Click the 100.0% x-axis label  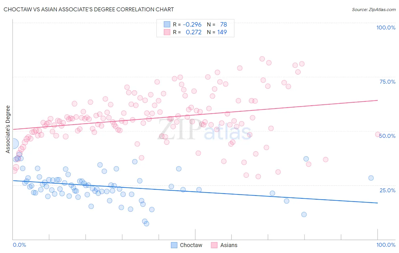point(386,245)
